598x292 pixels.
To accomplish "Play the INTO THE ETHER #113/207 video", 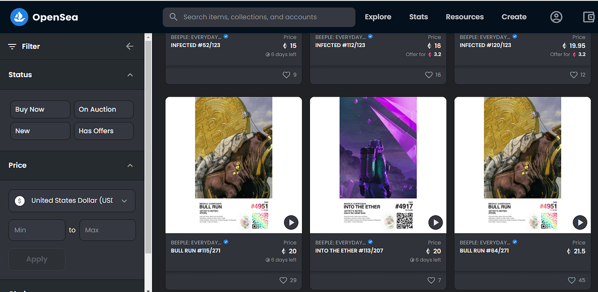I will (x=436, y=222).
